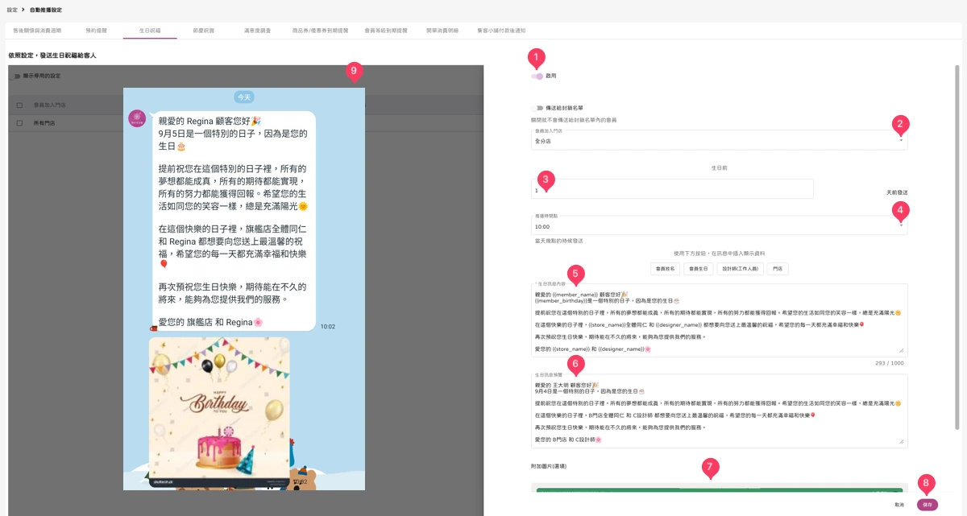This screenshot has width=967, height=516.
Task: Insert the 會員生日 variable button
Action: pos(699,269)
